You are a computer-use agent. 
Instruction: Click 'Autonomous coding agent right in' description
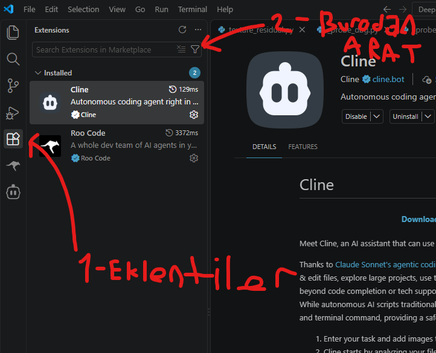click(135, 102)
